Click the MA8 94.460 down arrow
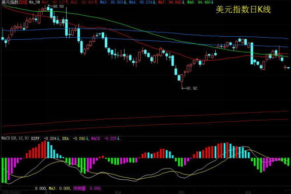The height and width of the screenshot is (194, 291). click(x=212, y=3)
